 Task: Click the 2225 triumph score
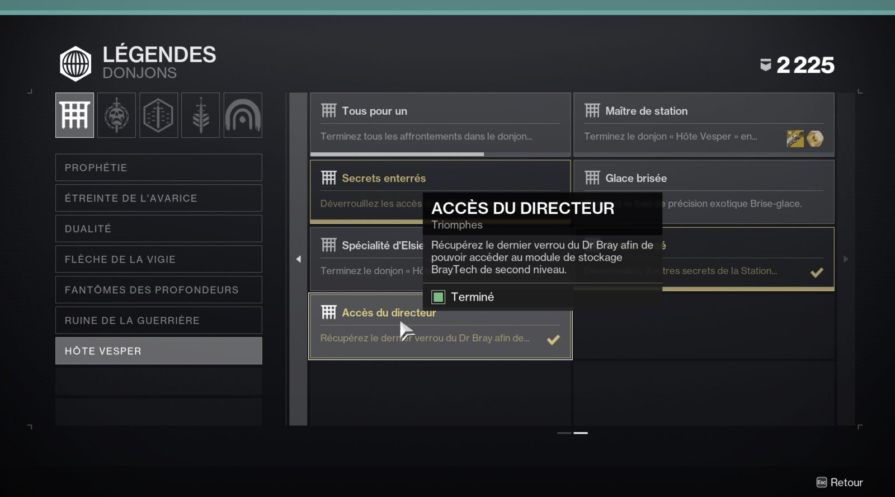click(805, 65)
